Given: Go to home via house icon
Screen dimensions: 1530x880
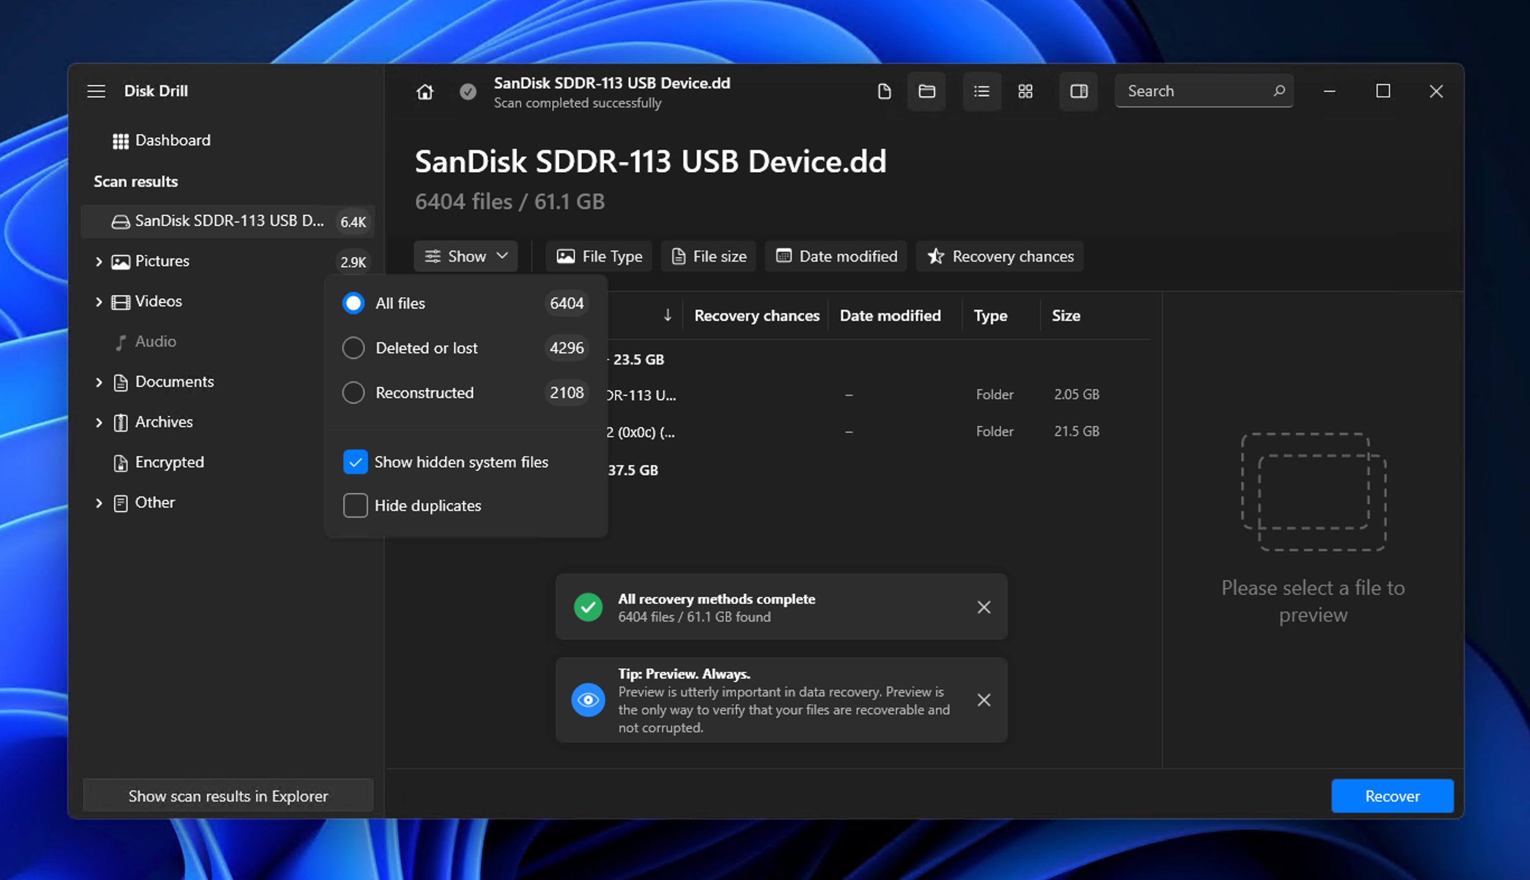Looking at the screenshot, I should tap(425, 91).
